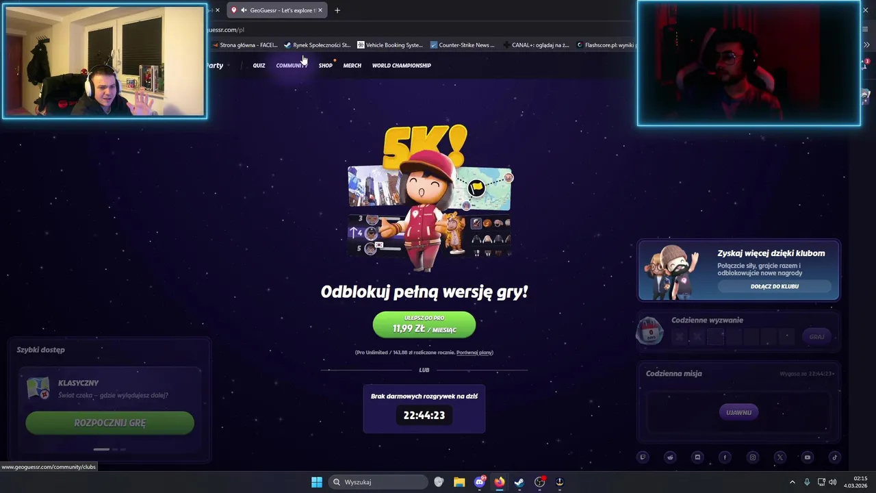Click Rozpocznij grę button
The width and height of the screenshot is (876, 493).
click(x=109, y=423)
